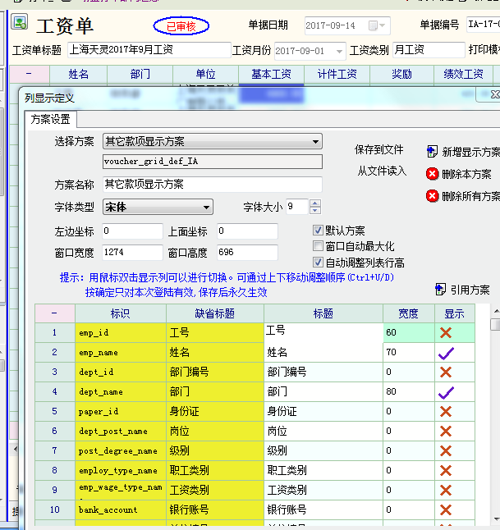The width and height of the screenshot is (500, 530).
Task: Click the red 删除所有方案 icon
Action: [433, 196]
